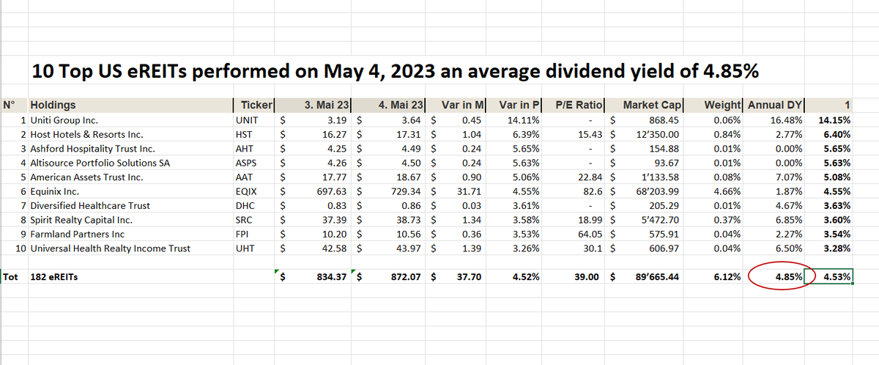Select the American Assets yield '7.07%'
Image resolution: width=879 pixels, height=365 pixels.
coord(775,177)
